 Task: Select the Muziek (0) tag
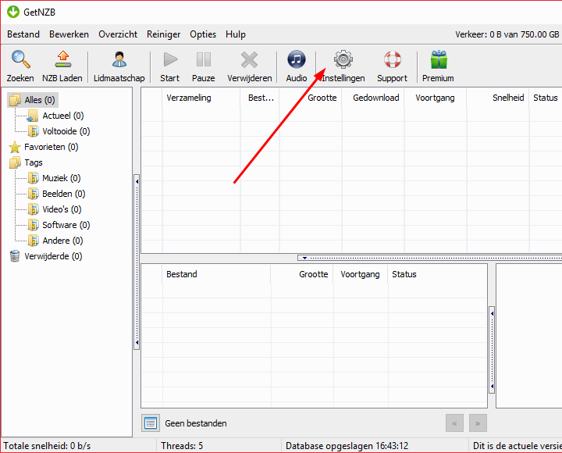click(54, 178)
